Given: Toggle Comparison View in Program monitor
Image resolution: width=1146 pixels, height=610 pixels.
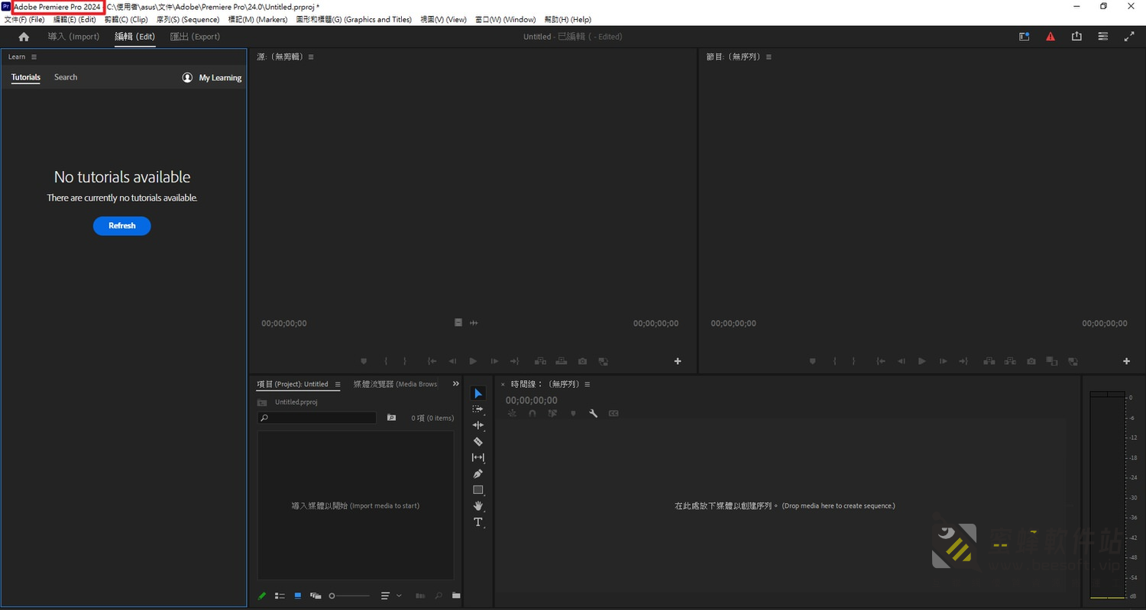Looking at the screenshot, I should (x=1052, y=361).
